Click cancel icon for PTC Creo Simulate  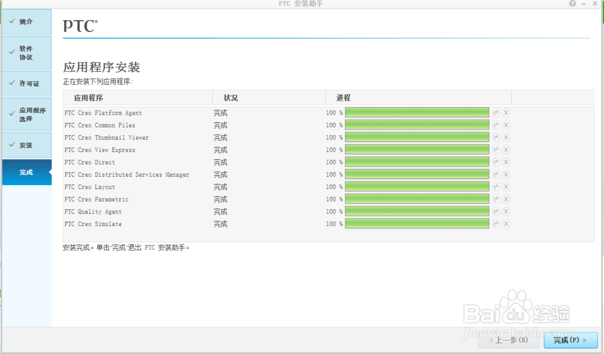tap(506, 224)
